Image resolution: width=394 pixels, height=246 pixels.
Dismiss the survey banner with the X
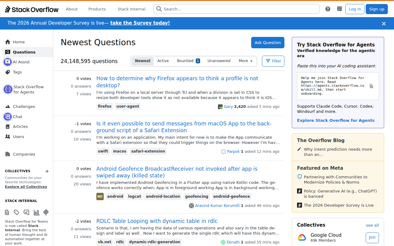tap(384, 23)
